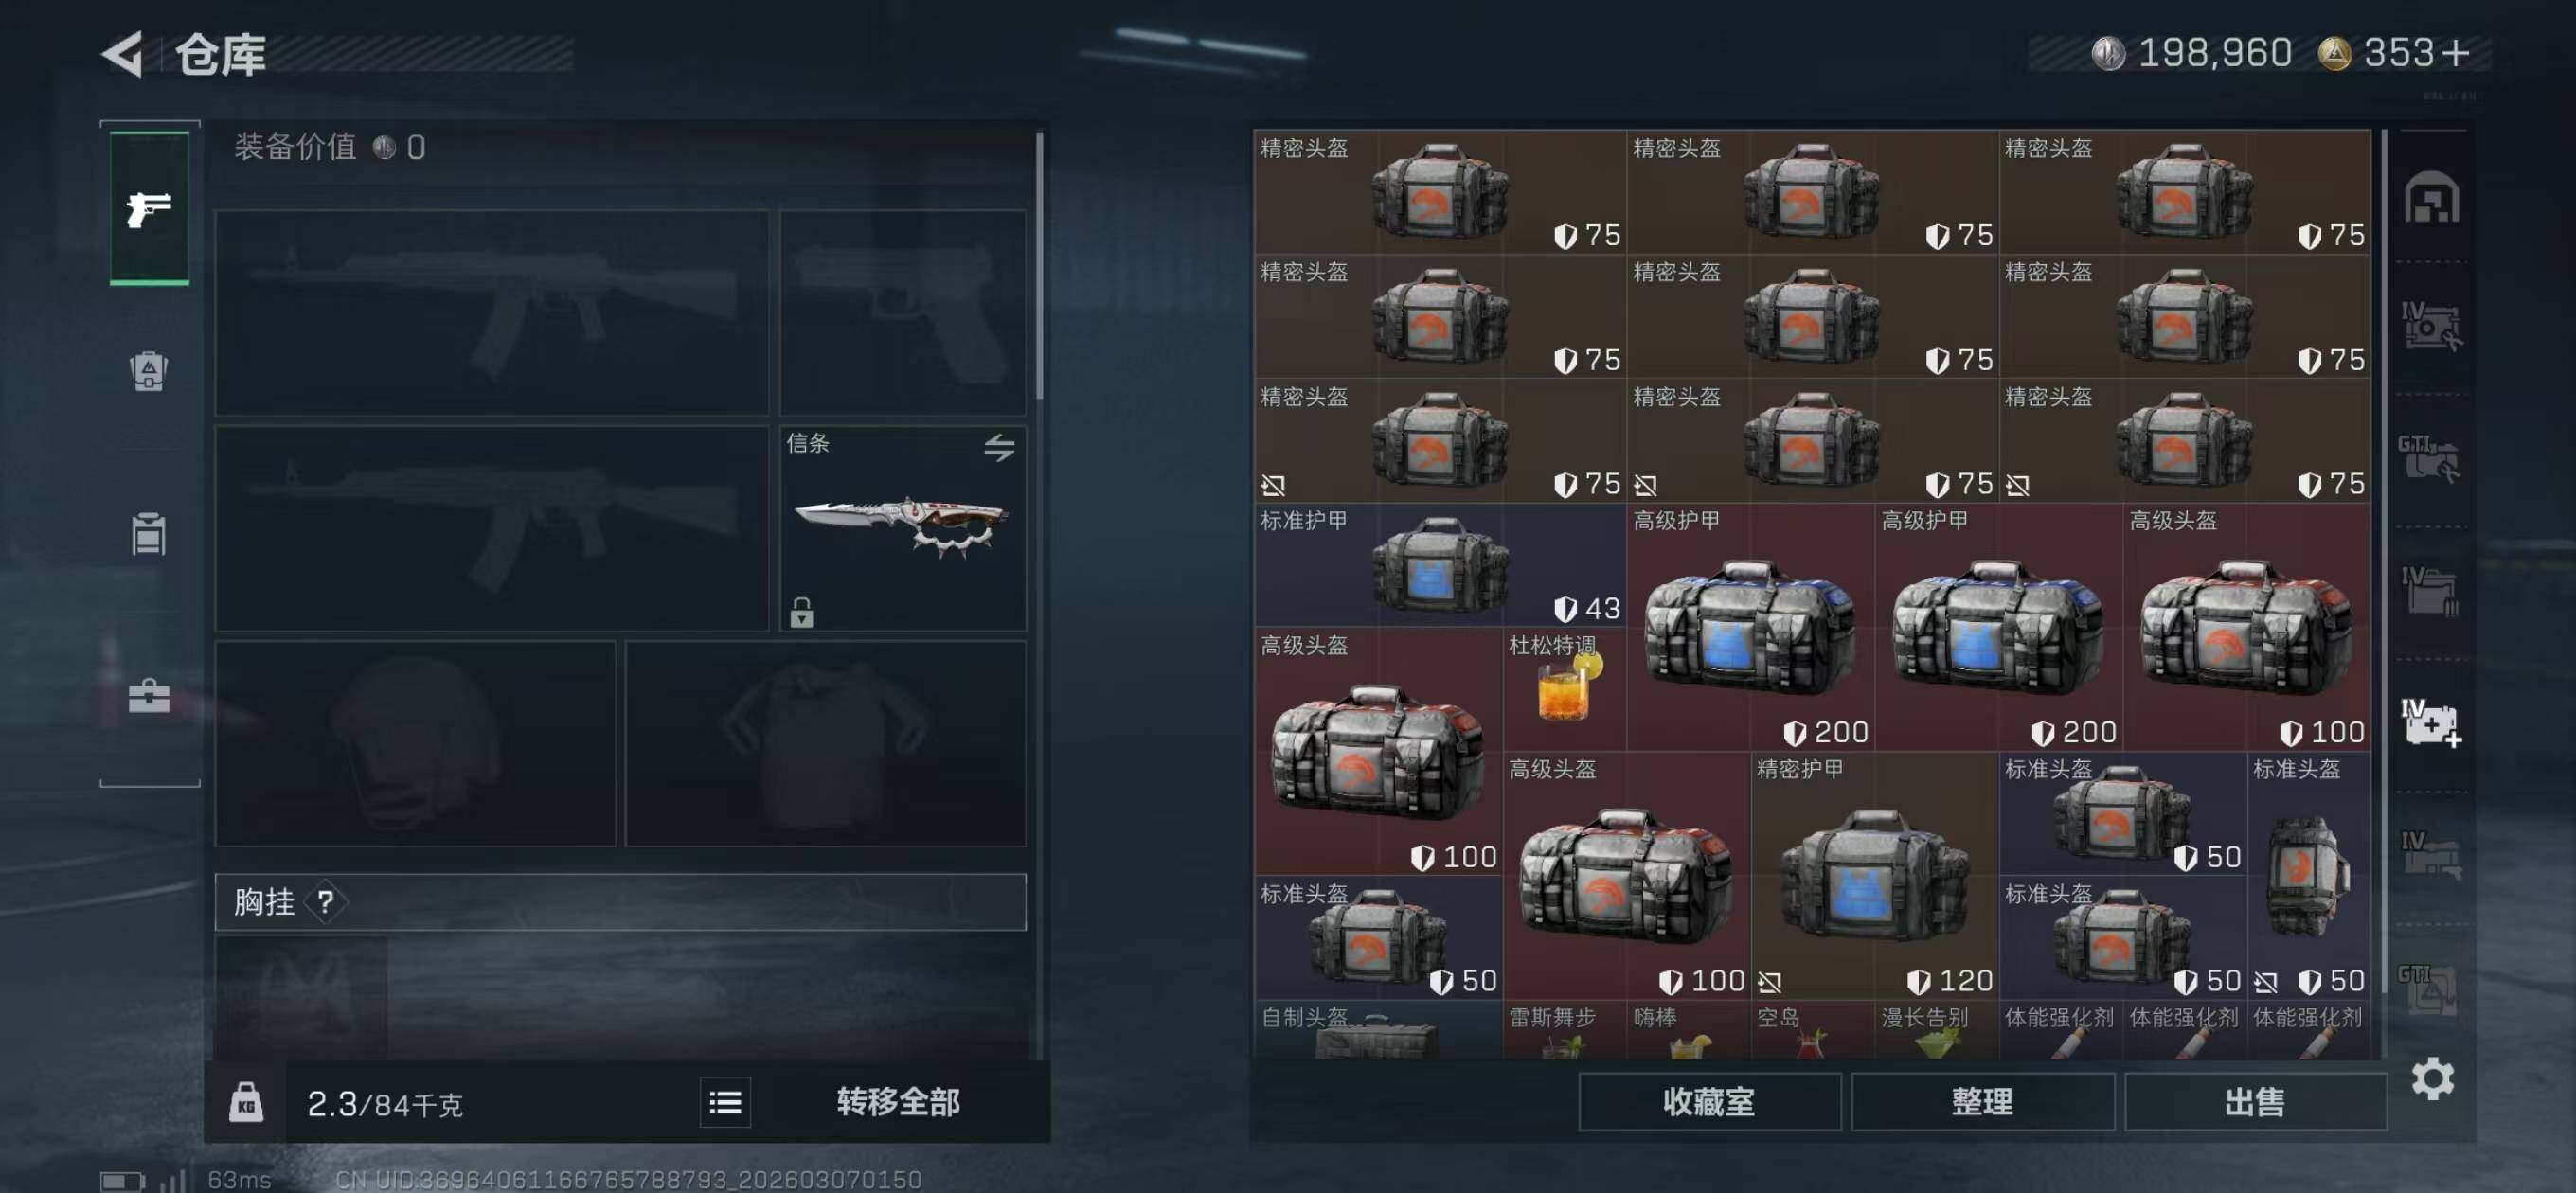
Task: Select the IV medical kit filter icon
Action: tap(2432, 723)
